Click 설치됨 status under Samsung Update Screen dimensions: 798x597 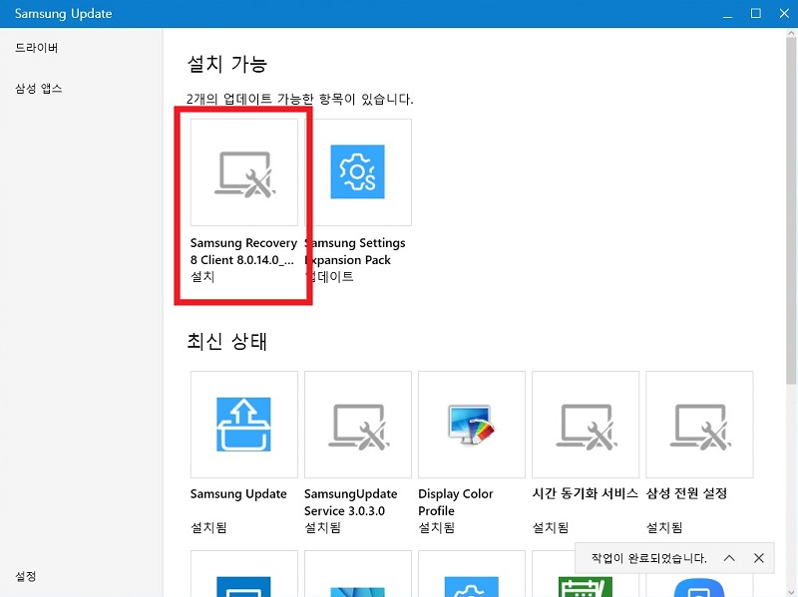pos(208,527)
